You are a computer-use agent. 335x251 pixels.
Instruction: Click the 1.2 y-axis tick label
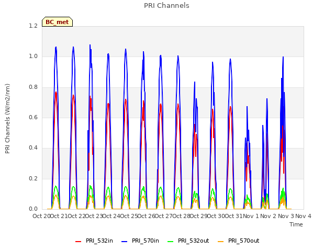(33, 26)
